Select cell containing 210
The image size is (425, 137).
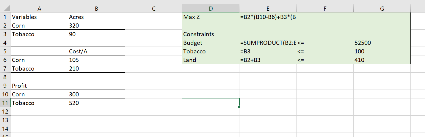(96, 68)
